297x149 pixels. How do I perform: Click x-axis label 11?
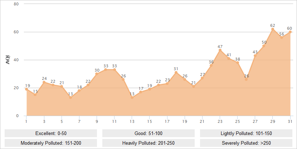tap(115, 121)
